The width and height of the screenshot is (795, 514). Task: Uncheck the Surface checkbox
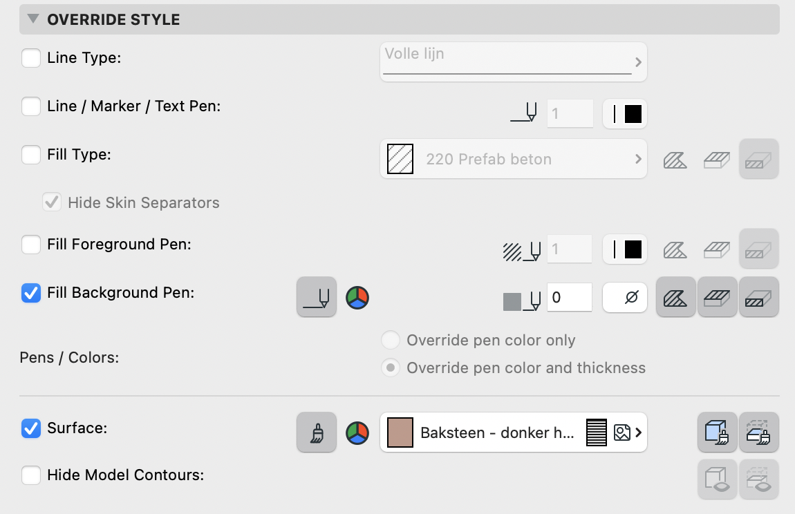click(31, 428)
